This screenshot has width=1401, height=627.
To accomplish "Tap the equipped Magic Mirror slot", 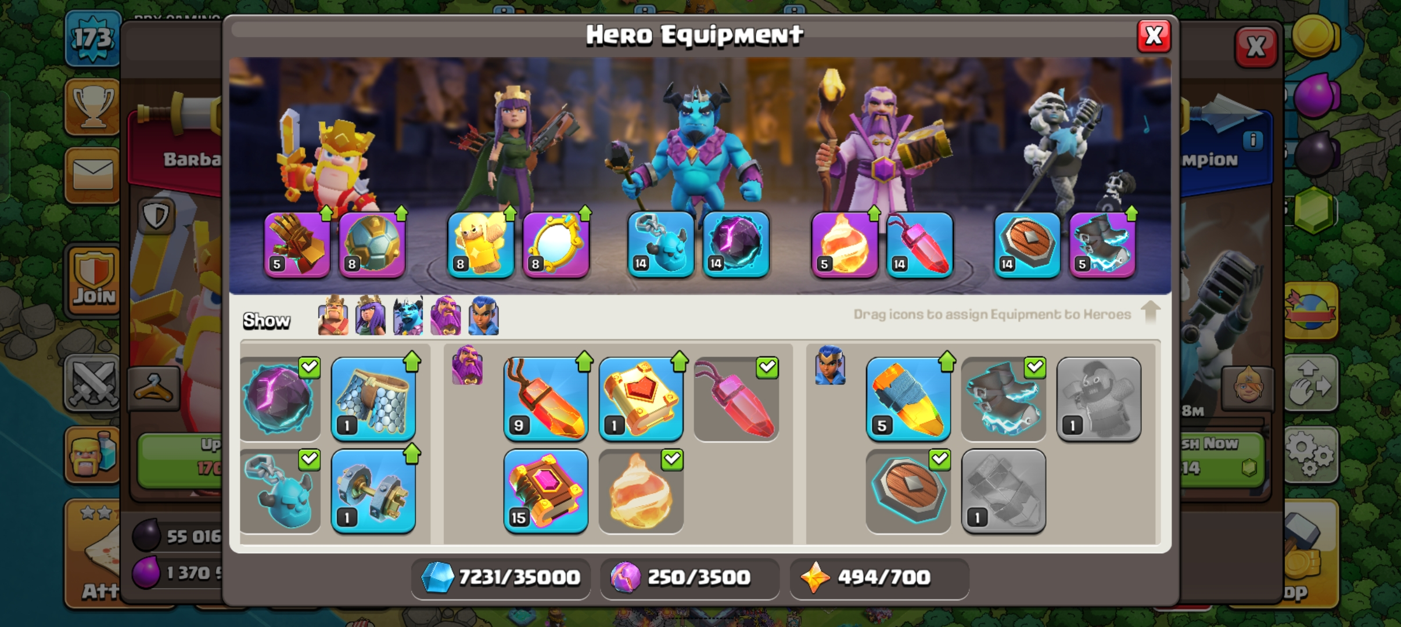I will tap(556, 244).
